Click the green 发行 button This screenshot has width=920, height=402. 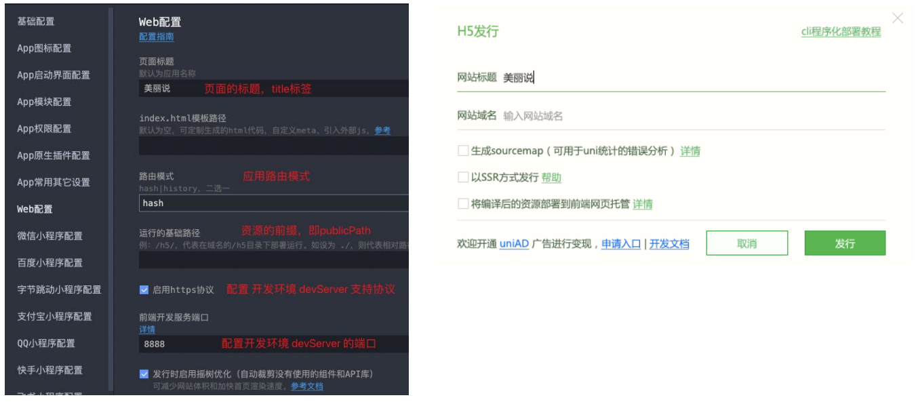click(845, 243)
